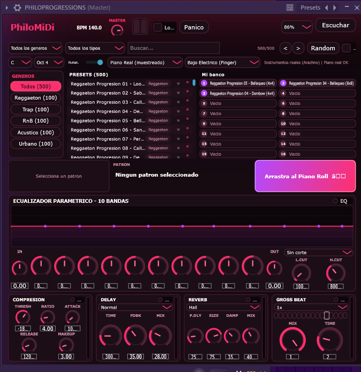
Task: Open the preset grid browser icon
Action: [290, 7]
